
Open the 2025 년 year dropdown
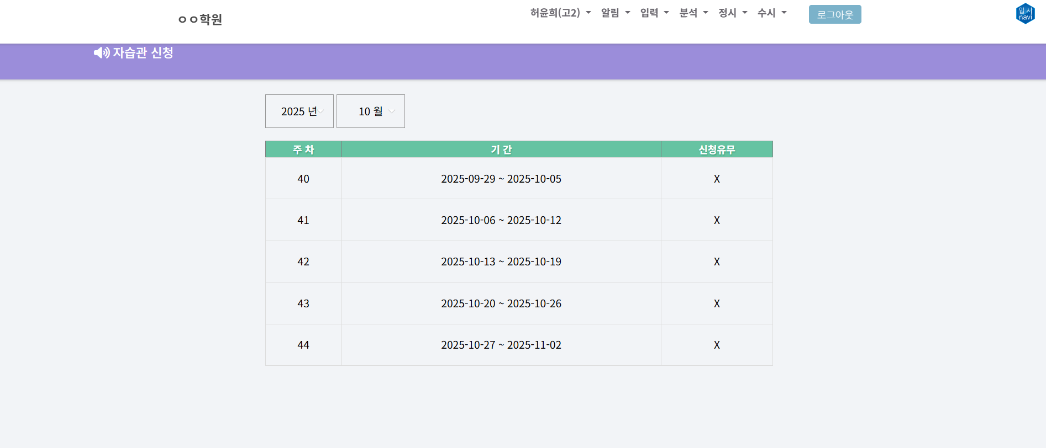pyautogui.click(x=299, y=111)
